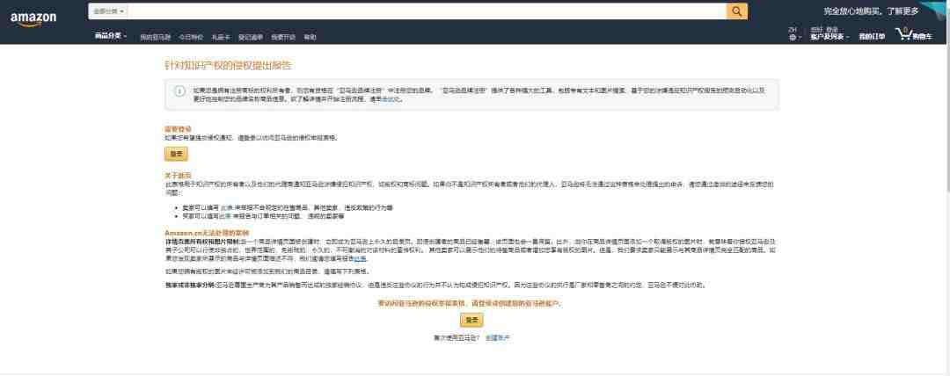Open the shopping cart icon

tap(914, 34)
